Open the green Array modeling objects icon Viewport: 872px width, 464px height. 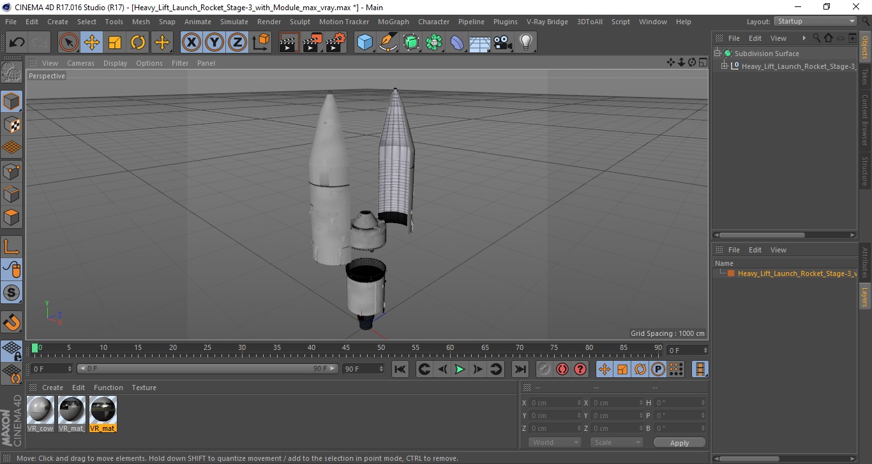click(434, 43)
